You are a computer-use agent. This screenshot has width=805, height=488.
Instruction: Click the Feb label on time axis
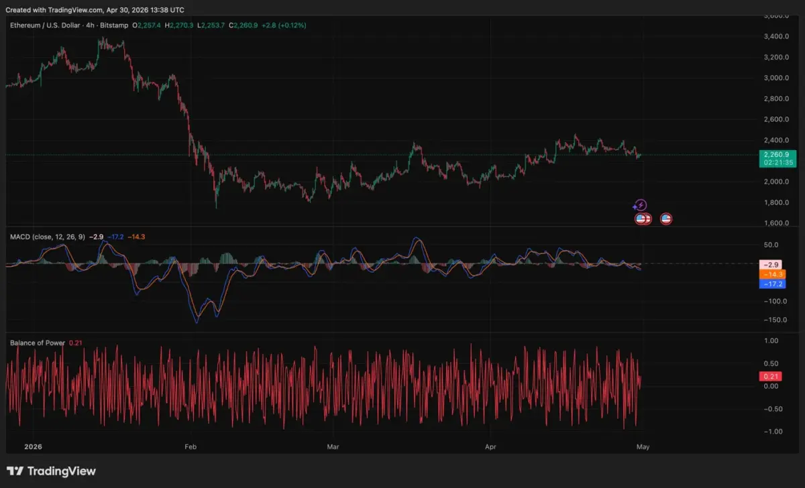click(x=191, y=446)
